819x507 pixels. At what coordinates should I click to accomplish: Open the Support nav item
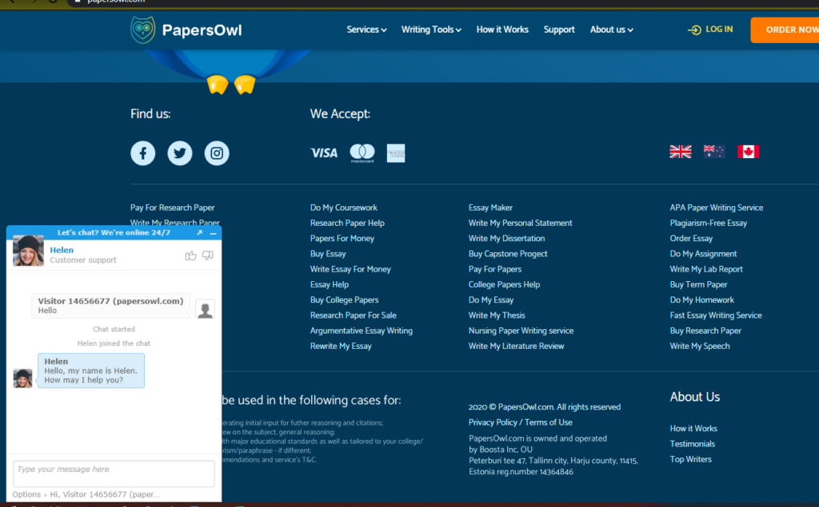(559, 30)
